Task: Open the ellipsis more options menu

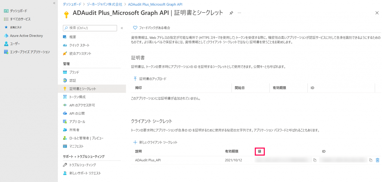Action: (239, 13)
